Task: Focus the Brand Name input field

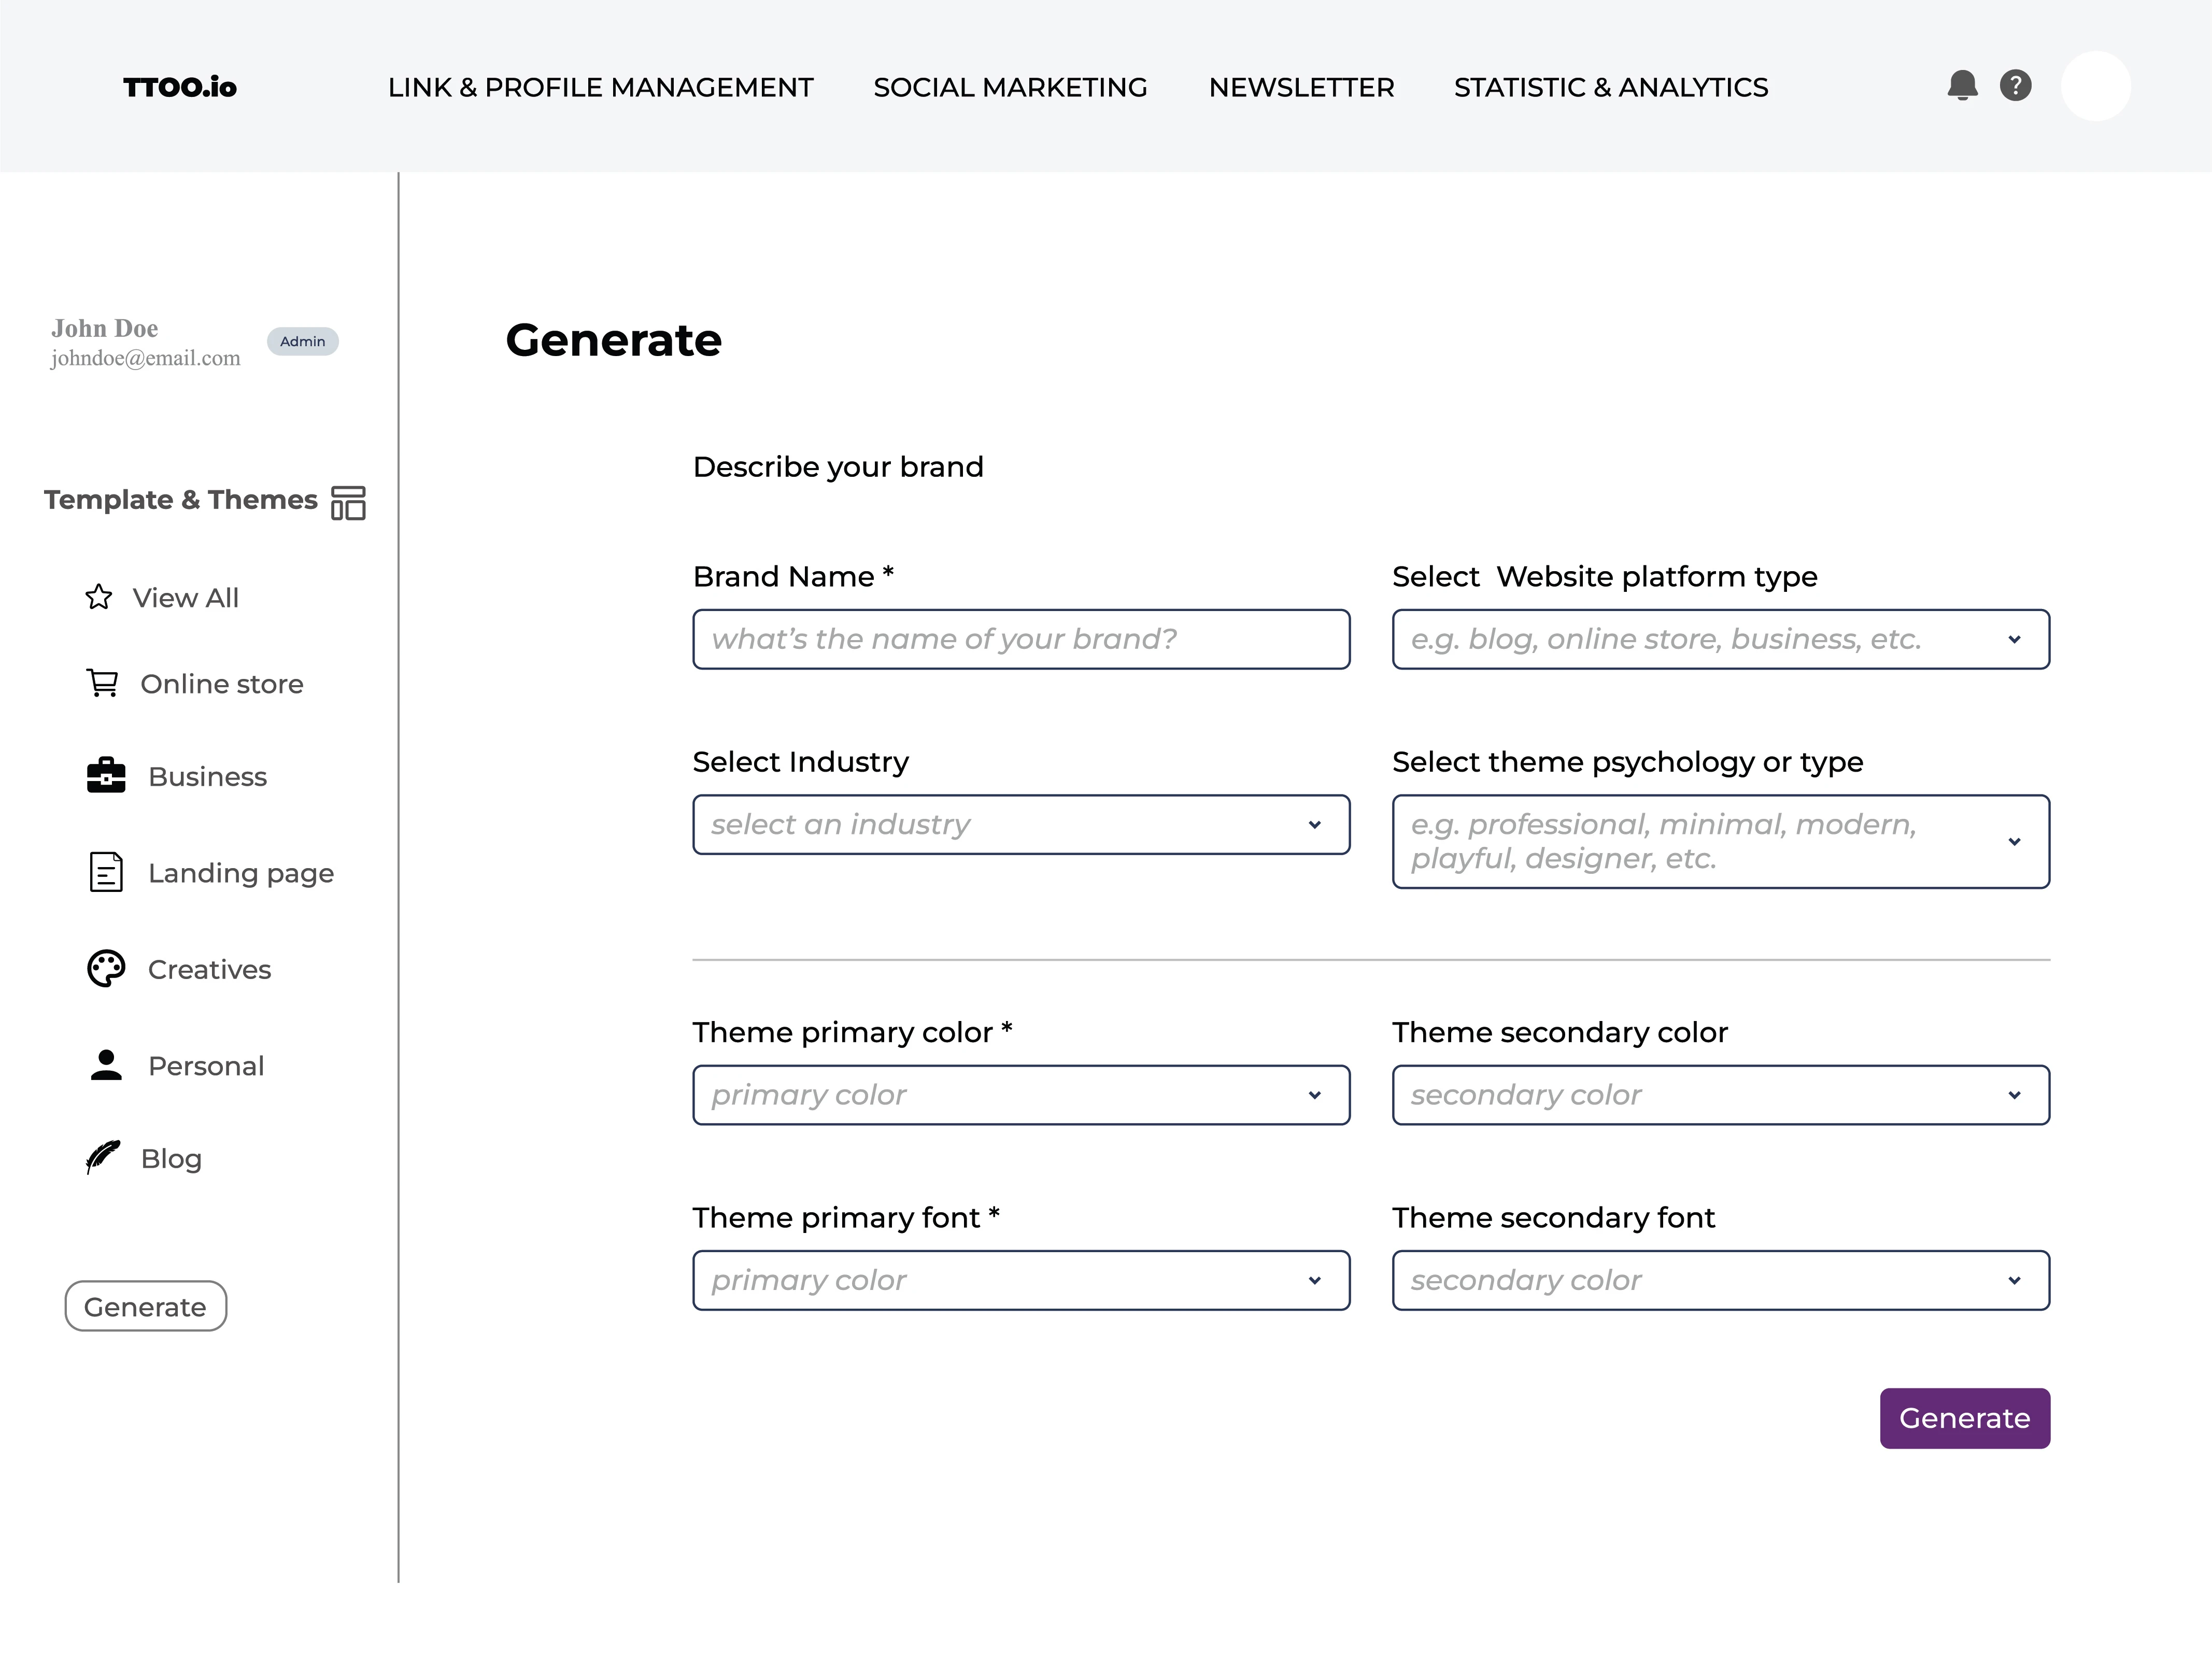Action: tap(1020, 639)
